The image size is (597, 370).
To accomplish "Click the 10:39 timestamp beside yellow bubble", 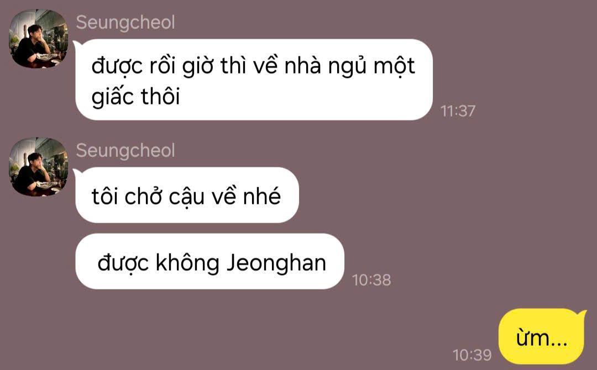I will point(472,355).
